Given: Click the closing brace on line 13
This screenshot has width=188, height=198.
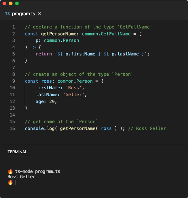Looking at the screenshot, I should click(26, 108).
